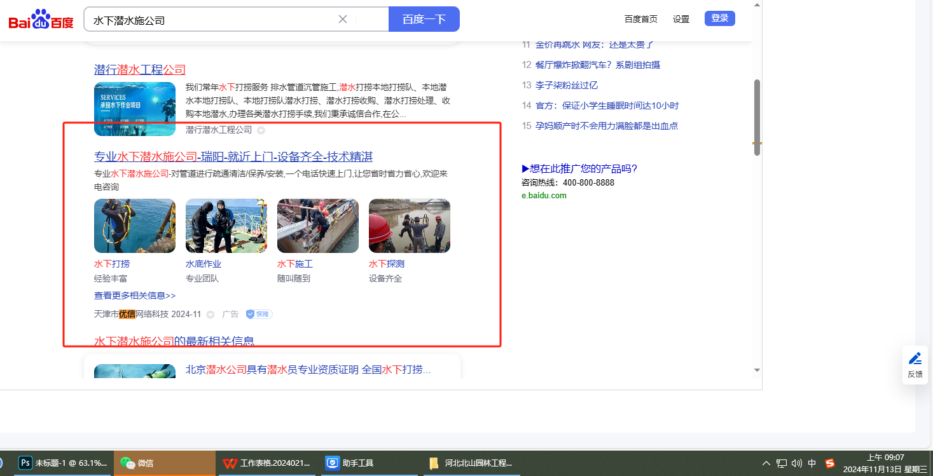Click the 水下打捞 diver thumbnail image

tap(135, 226)
